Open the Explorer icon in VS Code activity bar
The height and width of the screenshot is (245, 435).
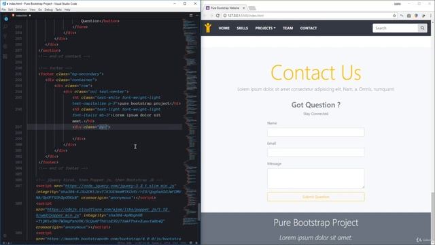(6, 19)
